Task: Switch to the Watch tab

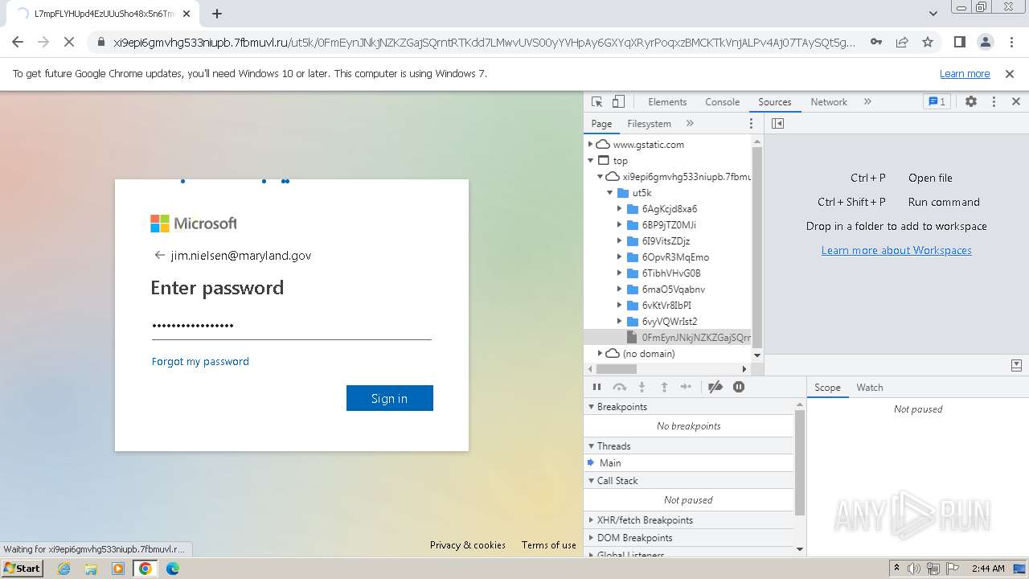Action: [870, 388]
